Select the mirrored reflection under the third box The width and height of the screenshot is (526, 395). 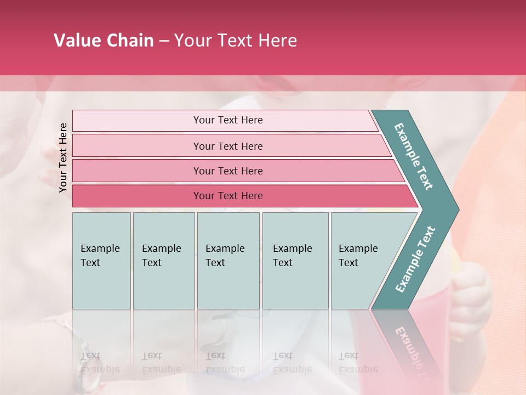(228, 351)
